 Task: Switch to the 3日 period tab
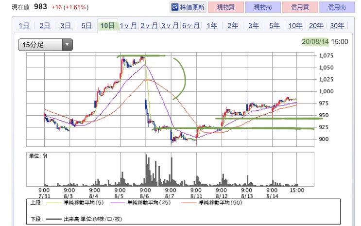tap(66, 26)
